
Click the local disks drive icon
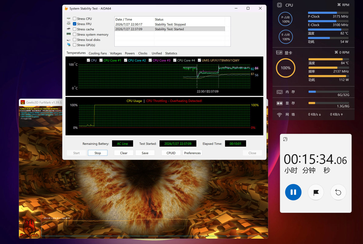coord(68,40)
